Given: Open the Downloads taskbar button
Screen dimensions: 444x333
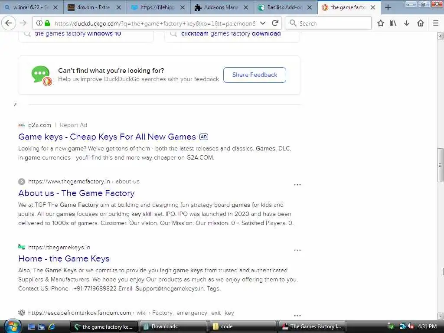Looking at the screenshot, I should pyautogui.click(x=173, y=326).
